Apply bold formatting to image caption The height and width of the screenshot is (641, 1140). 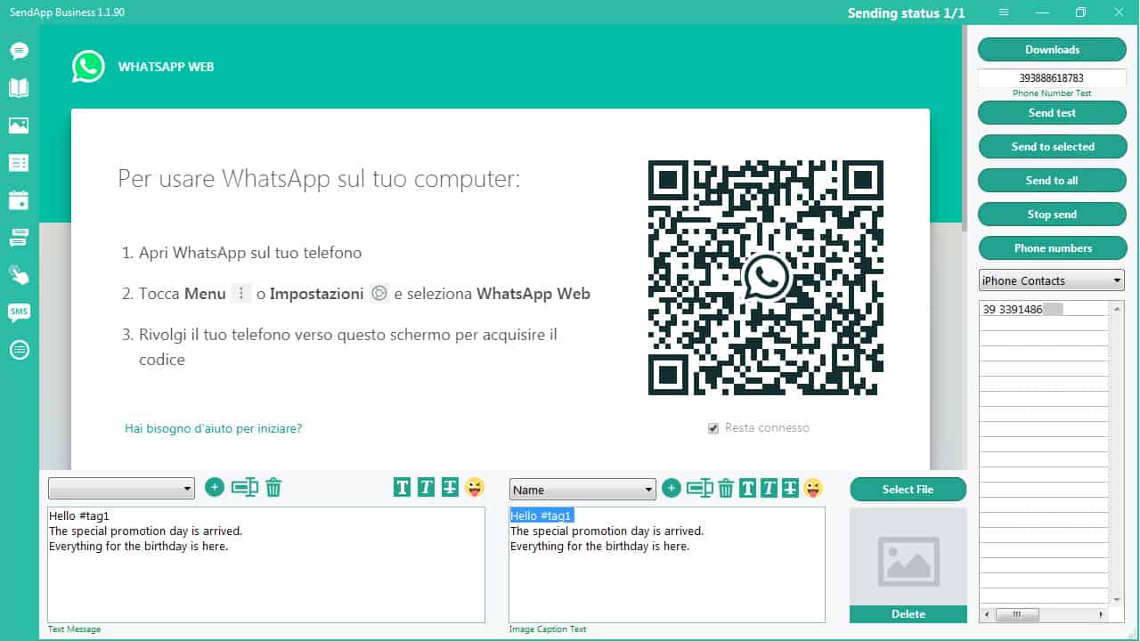747,488
